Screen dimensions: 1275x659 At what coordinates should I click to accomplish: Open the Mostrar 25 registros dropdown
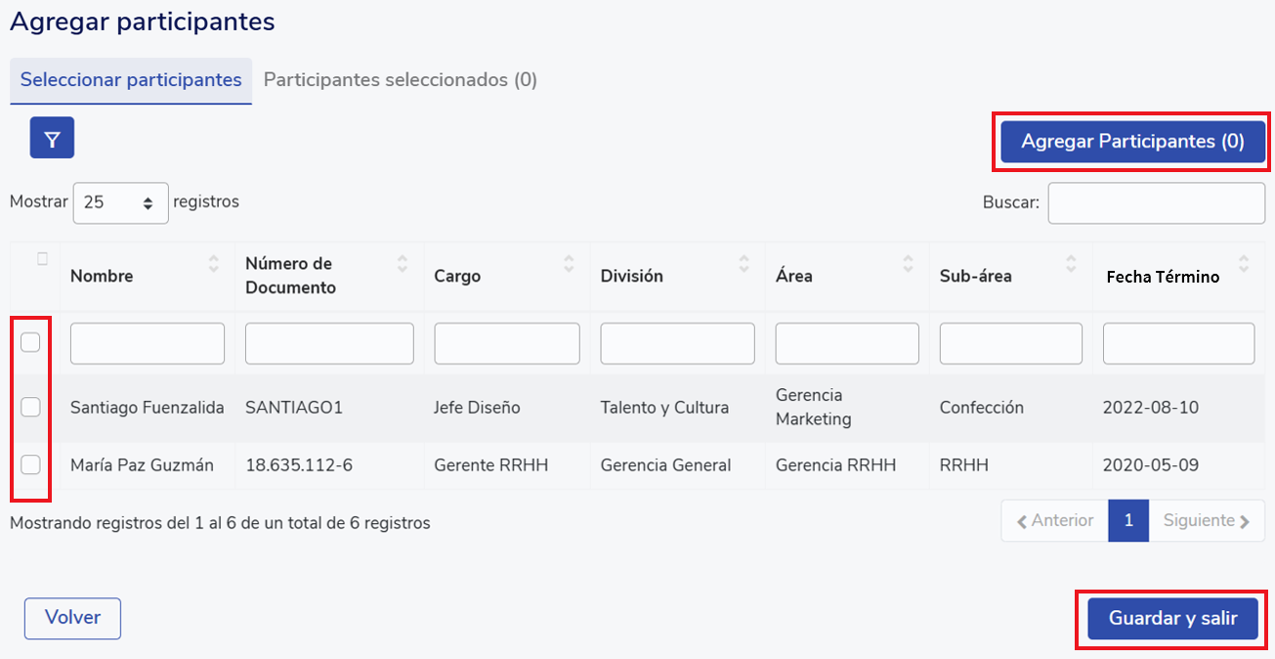point(120,203)
